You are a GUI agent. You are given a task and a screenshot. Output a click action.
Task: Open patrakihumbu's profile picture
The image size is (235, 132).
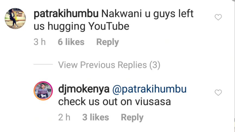click(15, 18)
